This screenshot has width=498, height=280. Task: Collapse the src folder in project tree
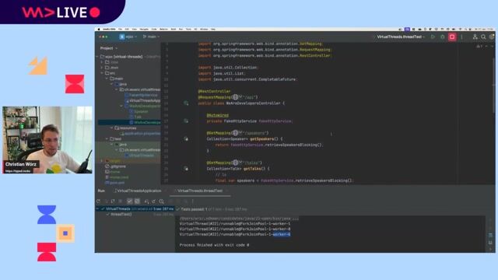tap(102, 73)
